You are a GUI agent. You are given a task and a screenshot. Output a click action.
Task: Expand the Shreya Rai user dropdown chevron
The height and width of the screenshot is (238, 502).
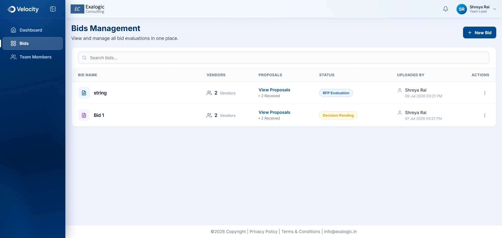[494, 9]
